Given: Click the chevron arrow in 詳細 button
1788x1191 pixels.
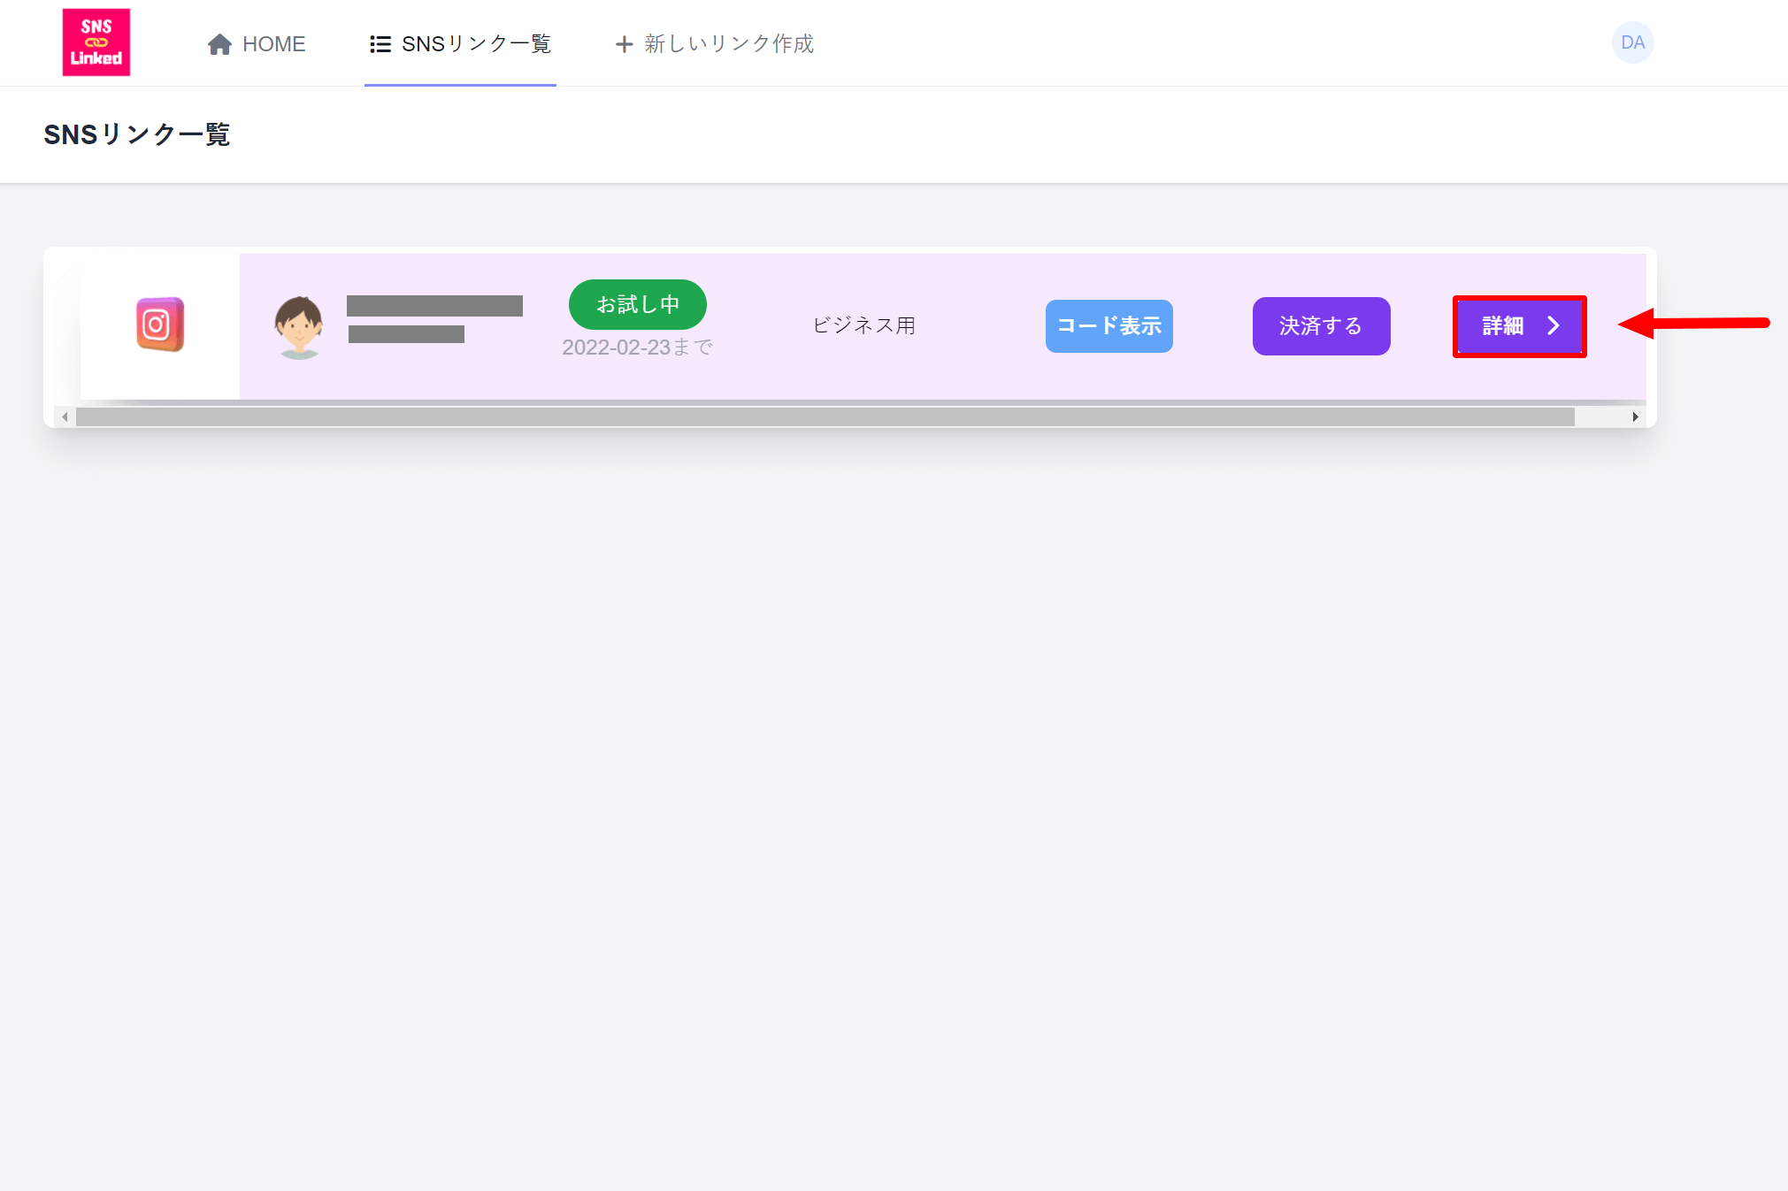Looking at the screenshot, I should pyautogui.click(x=1554, y=326).
